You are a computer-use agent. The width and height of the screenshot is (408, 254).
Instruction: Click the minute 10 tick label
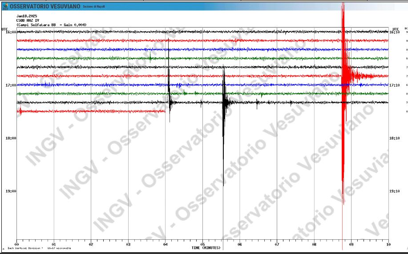(x=388, y=244)
